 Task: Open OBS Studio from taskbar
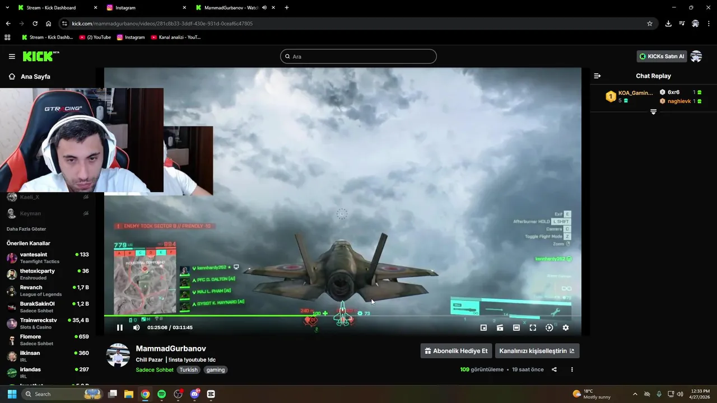178,394
